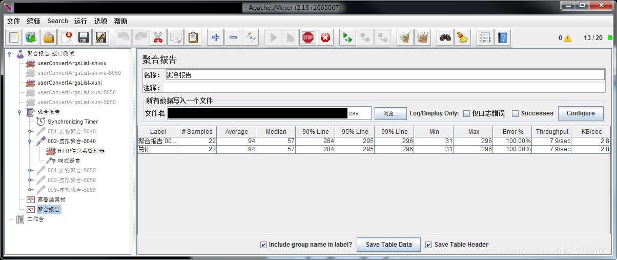Open Function Helper dialog icon
Viewport: 617px width, 260px height.
coord(485,37)
